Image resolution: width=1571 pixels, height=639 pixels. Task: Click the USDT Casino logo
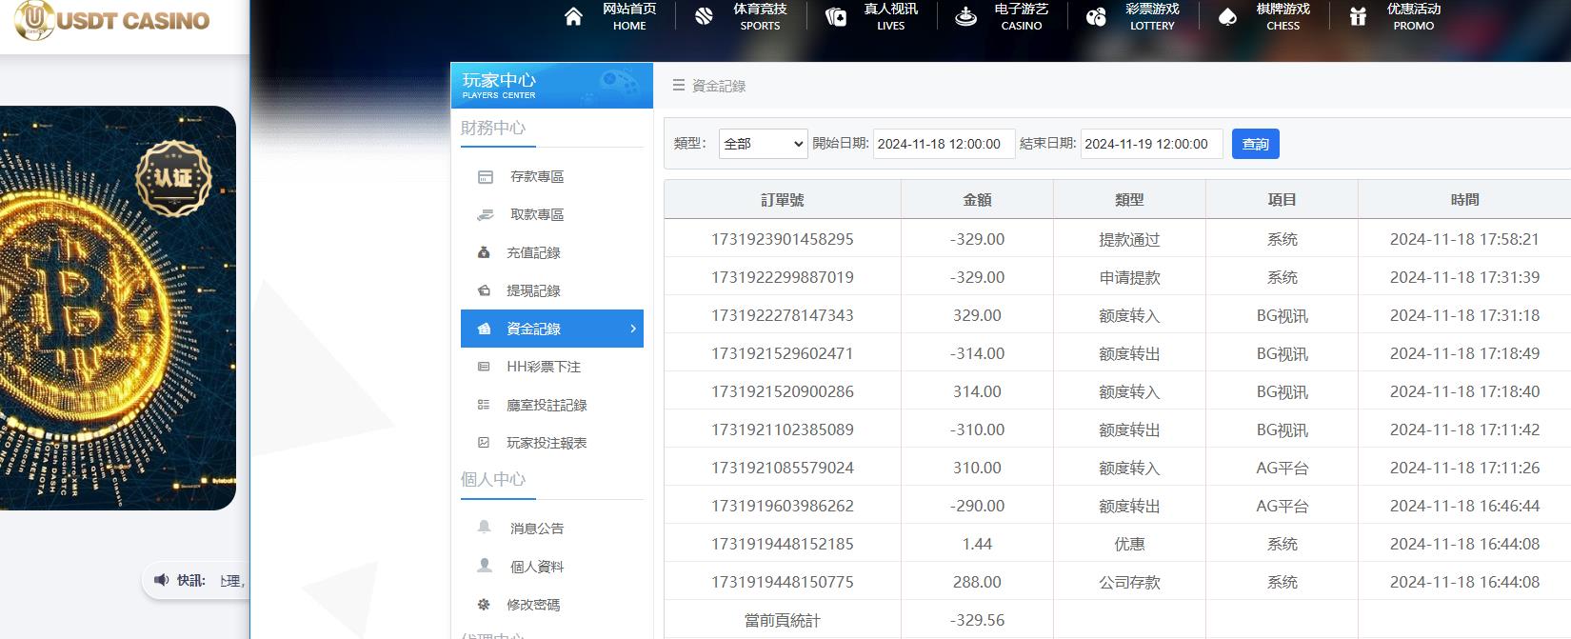pos(112,20)
